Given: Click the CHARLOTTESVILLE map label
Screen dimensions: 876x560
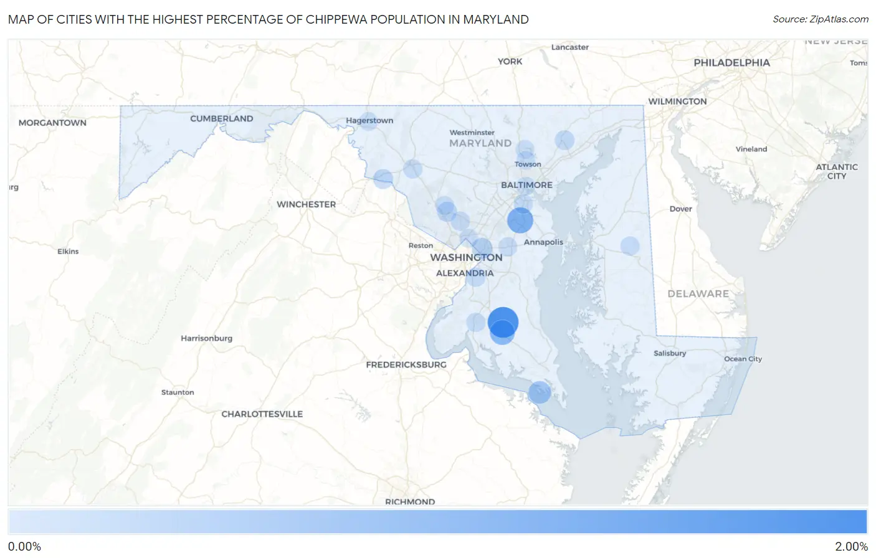Looking at the screenshot, I should tap(262, 414).
